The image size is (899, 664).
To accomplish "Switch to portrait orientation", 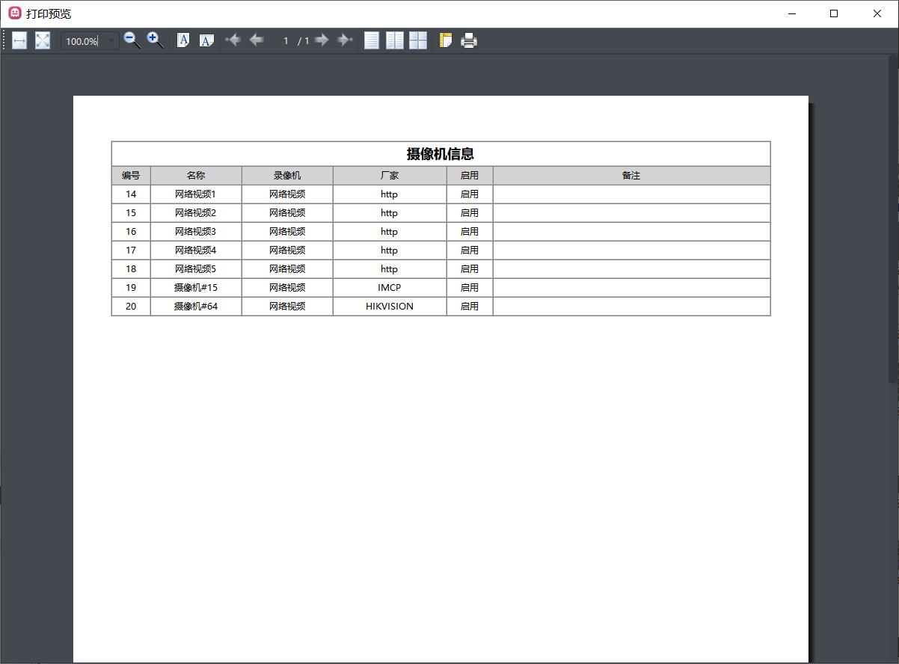I will (x=183, y=40).
